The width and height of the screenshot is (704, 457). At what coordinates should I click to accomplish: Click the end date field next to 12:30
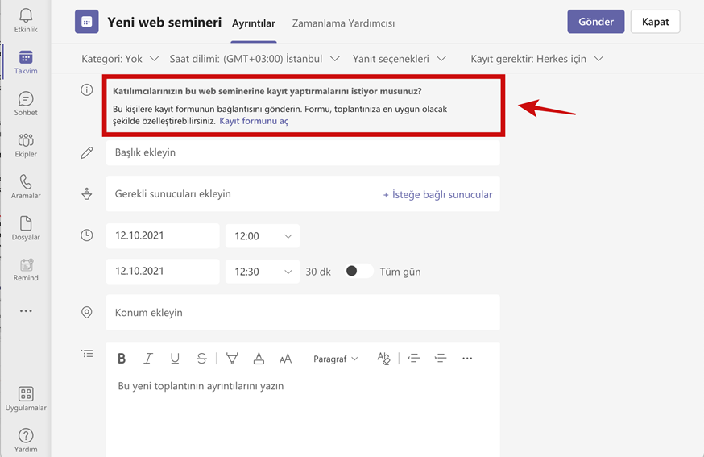coord(163,271)
